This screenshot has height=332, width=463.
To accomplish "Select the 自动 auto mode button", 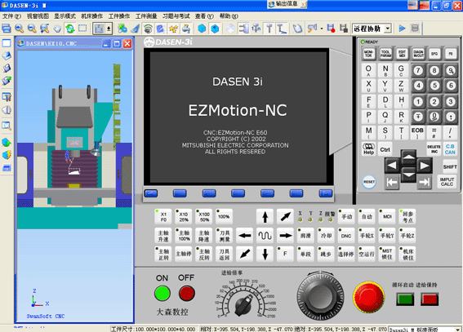I will (x=367, y=217).
